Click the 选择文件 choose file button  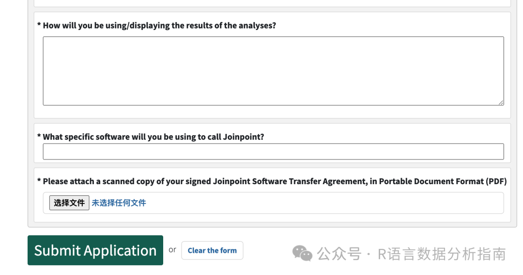(x=69, y=203)
